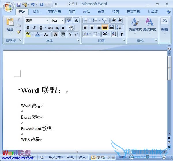173x161 pixels.
Task: Customize Quick Access Toolbar dropdown
Action: 56,5
